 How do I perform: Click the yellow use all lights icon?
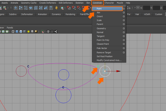[x=28, y=32]
